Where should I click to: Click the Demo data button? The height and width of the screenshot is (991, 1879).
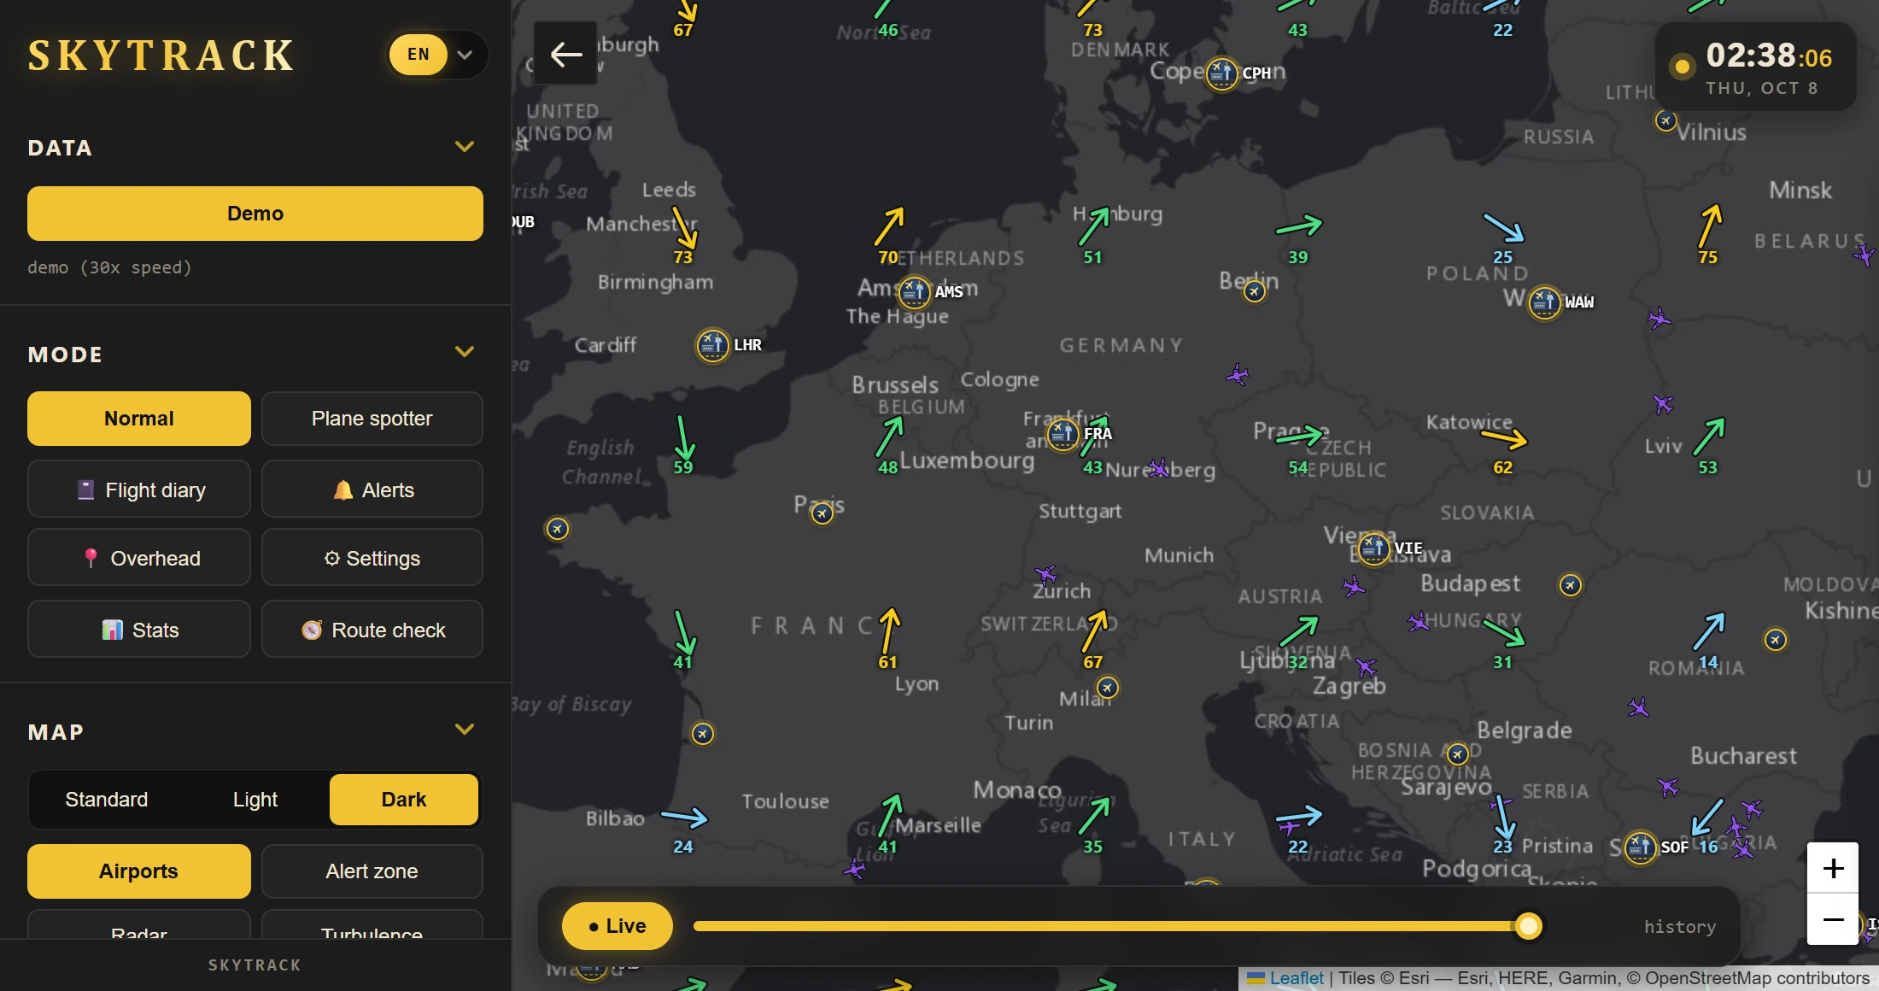[x=255, y=214]
